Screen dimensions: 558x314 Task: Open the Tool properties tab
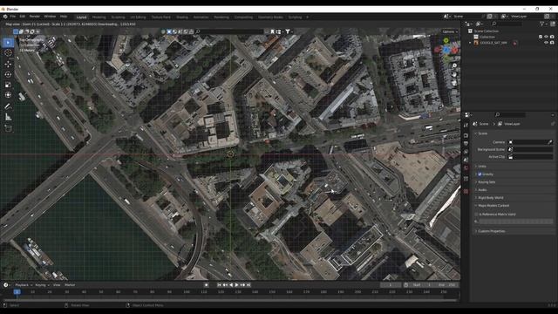pos(466,126)
